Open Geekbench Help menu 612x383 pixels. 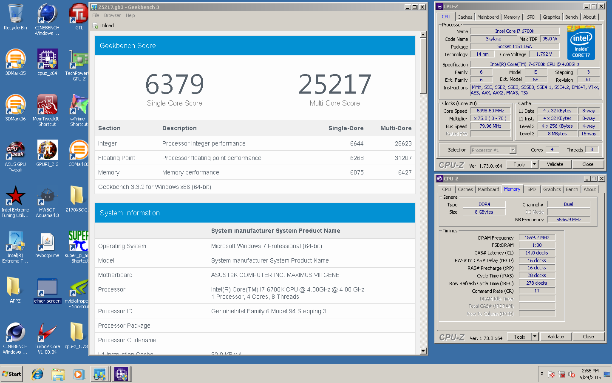(130, 15)
